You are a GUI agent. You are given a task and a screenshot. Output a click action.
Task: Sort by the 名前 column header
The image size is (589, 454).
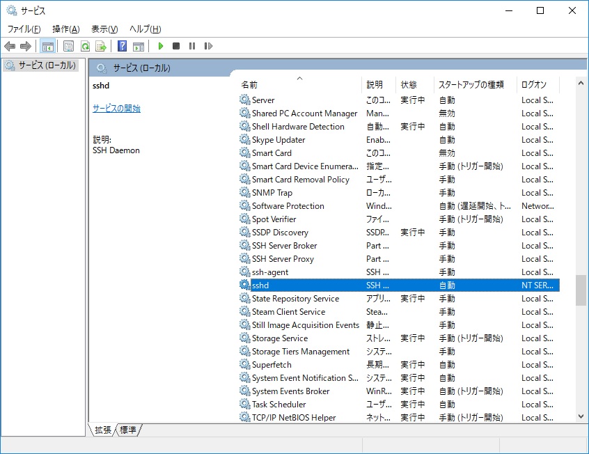(x=249, y=84)
